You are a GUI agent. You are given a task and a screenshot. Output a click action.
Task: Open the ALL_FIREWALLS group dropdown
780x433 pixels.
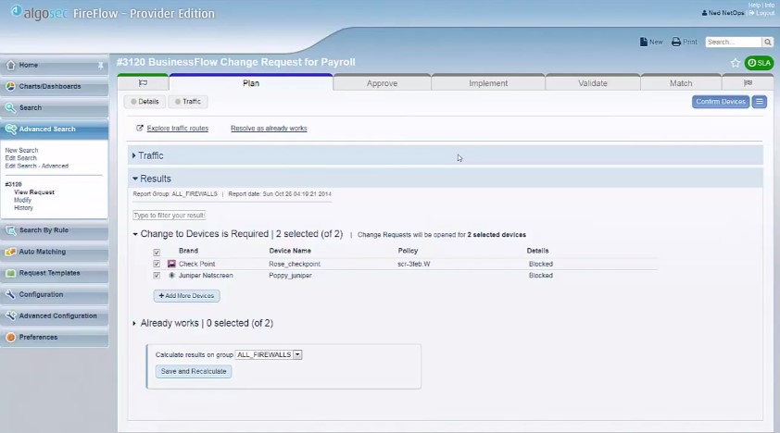coord(269,354)
